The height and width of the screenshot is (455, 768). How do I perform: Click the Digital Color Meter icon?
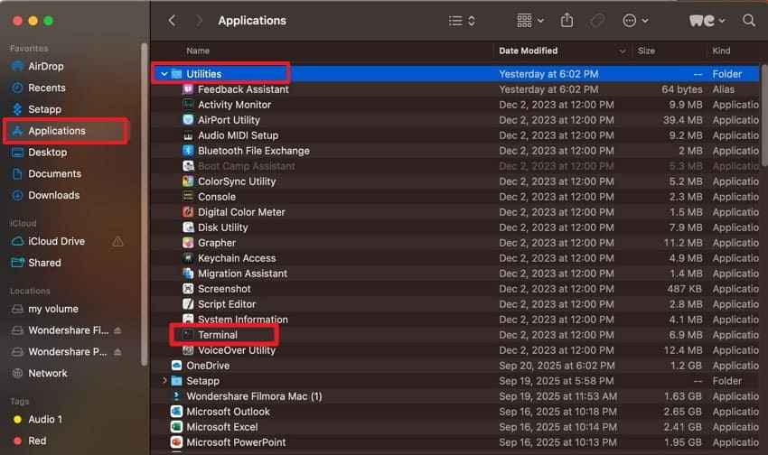(188, 212)
